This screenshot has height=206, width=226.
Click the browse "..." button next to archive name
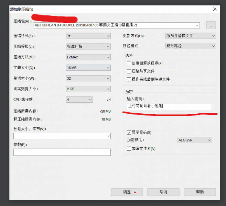[211, 25]
